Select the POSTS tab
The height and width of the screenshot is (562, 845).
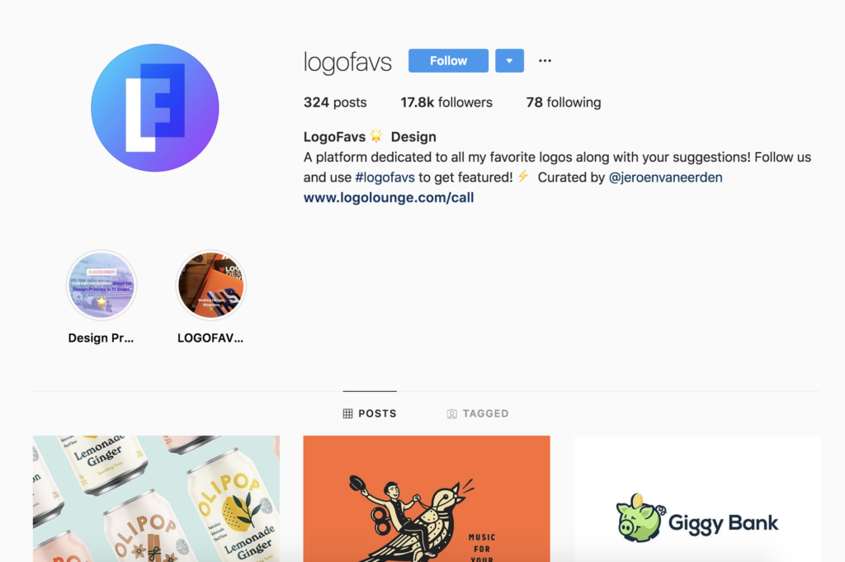coord(370,413)
